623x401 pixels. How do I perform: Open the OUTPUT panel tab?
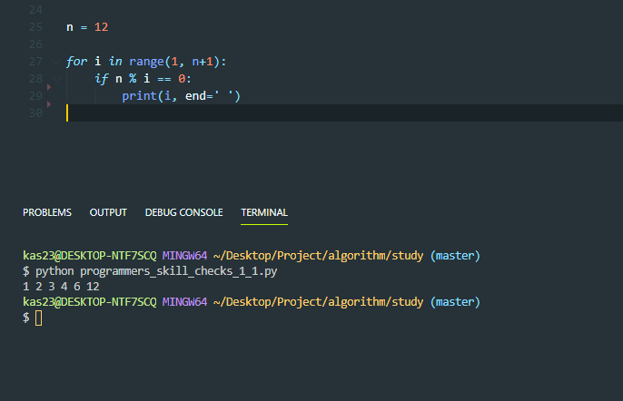[x=108, y=213]
